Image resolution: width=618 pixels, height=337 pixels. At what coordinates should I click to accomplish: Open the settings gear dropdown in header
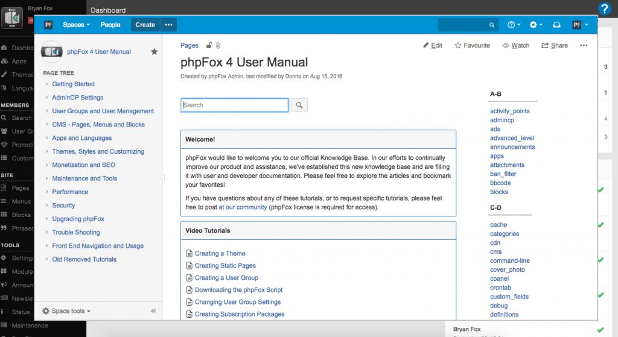(536, 25)
